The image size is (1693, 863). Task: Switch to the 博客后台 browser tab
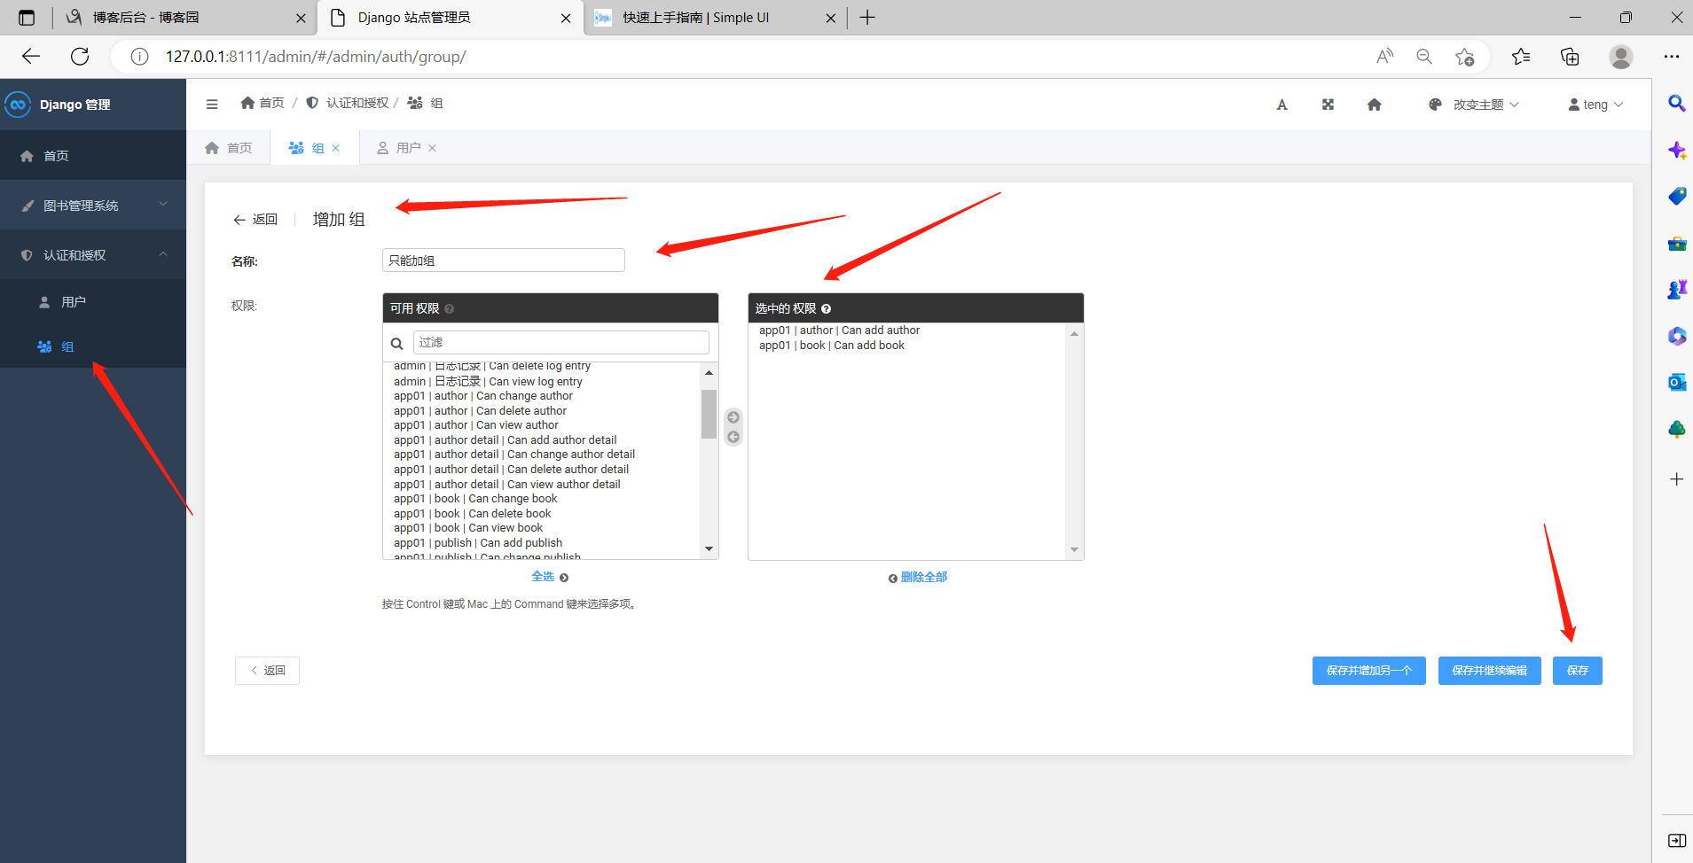[x=183, y=18]
